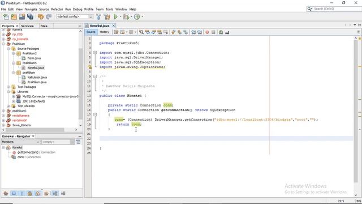Open the Tools menu
Screen dimensions: 362x204
tap(109, 9)
